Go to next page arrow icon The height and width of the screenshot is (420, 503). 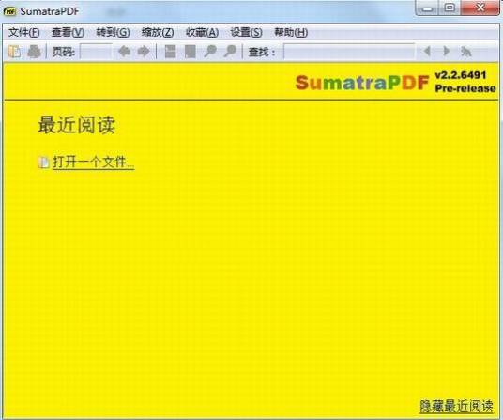pos(144,51)
